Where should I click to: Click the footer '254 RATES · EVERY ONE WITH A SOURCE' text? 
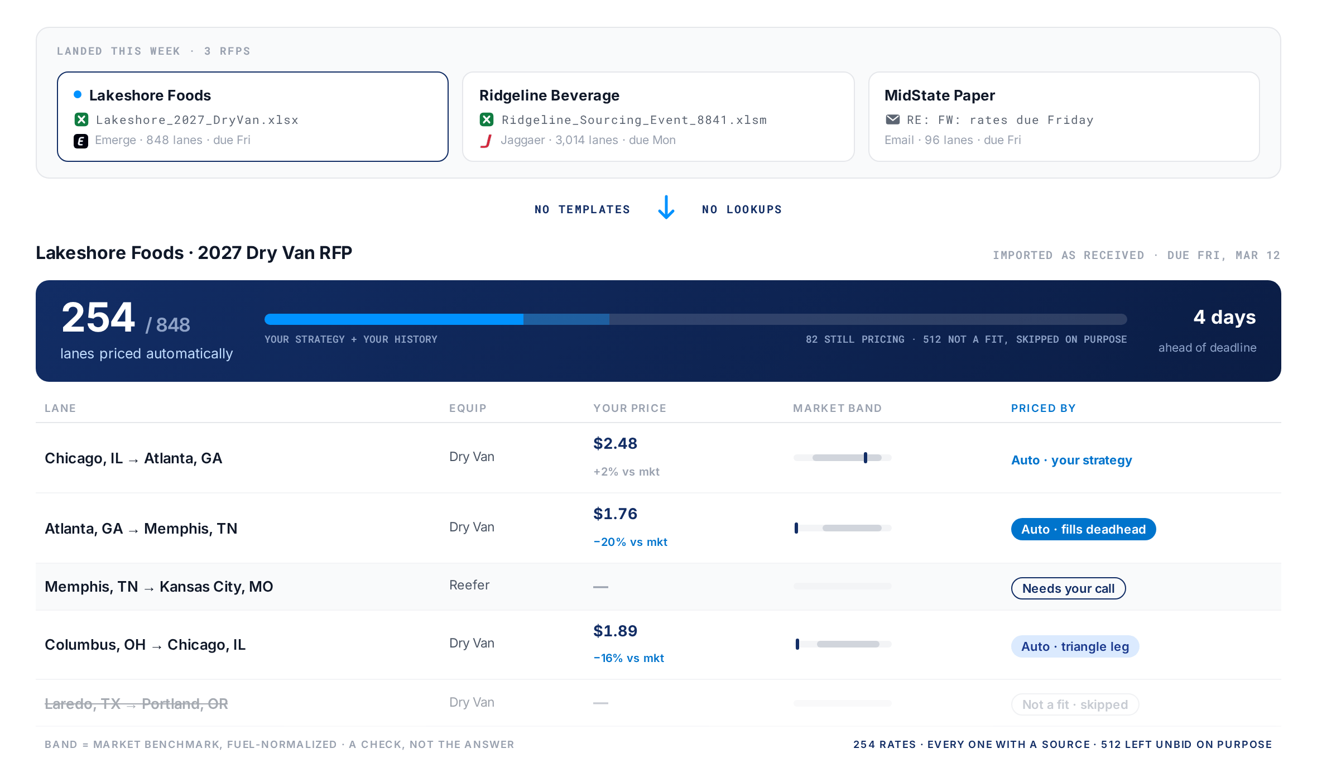tap(972, 744)
